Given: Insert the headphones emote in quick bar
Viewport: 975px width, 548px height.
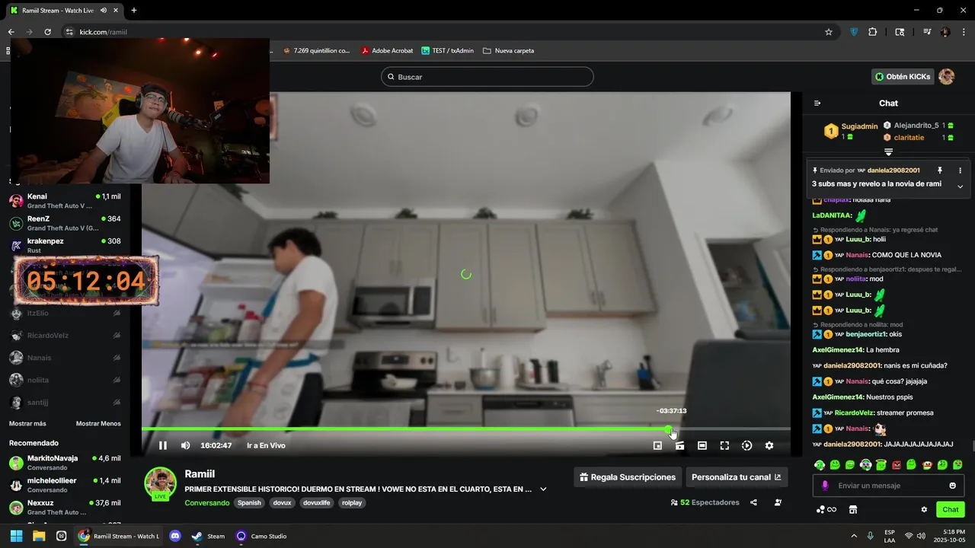Looking at the screenshot, I should tap(865, 464).
